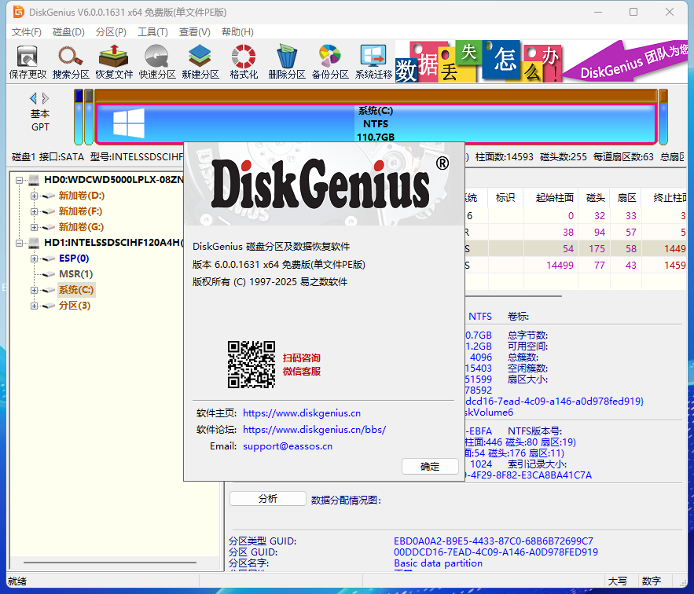This screenshot has height=594, width=694.
Task: Click starting cylinder value 14499
Action: 560,265
